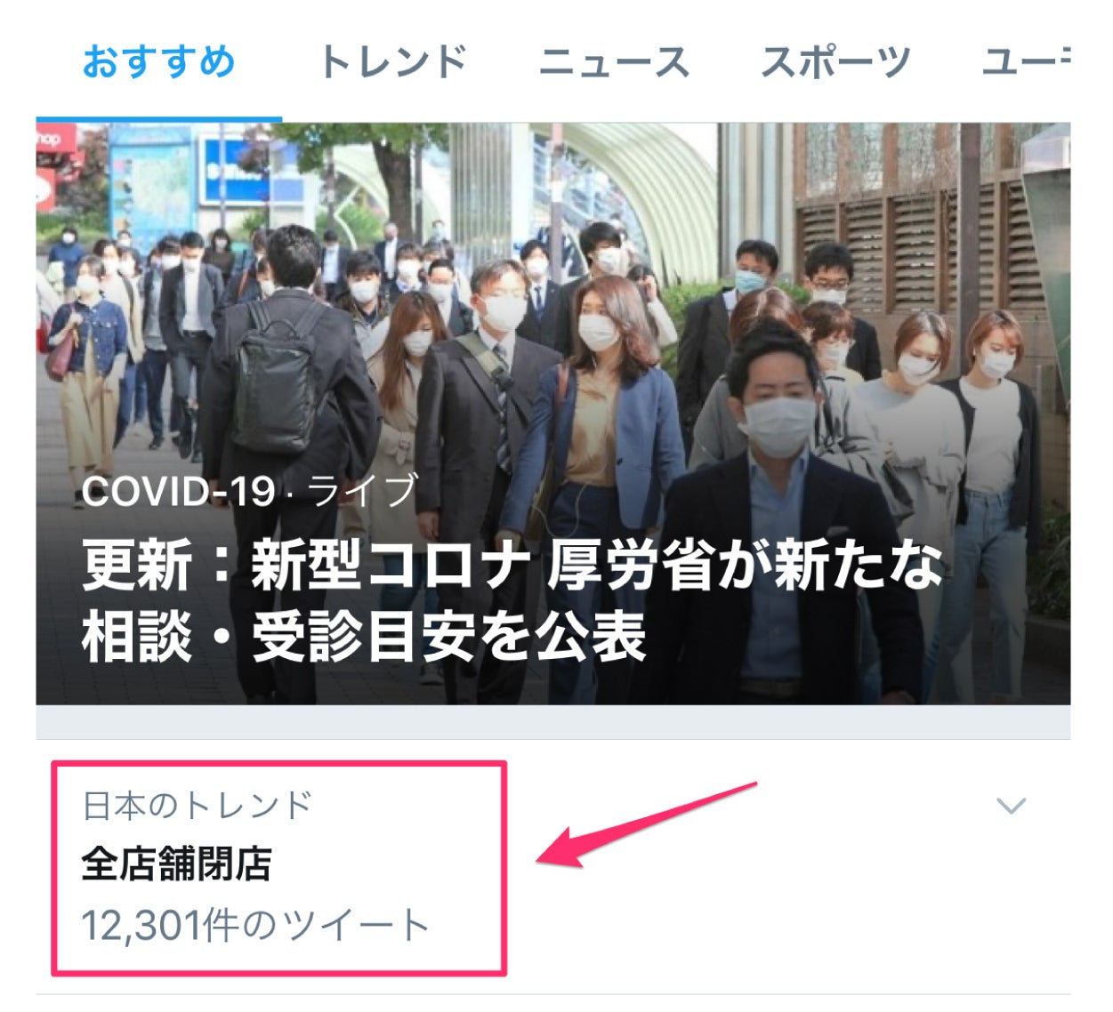This screenshot has height=1012, width=1113.
Task: Tap the COVID-19 · ライブ label
Action: click(x=249, y=490)
